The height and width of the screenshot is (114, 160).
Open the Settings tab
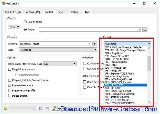[75, 12]
